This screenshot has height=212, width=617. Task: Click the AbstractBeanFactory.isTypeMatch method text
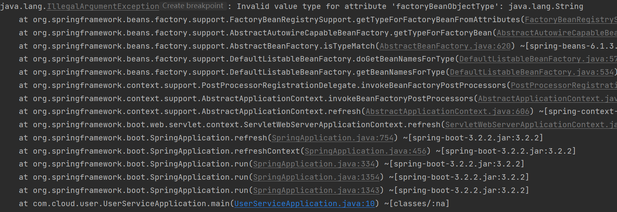302,46
